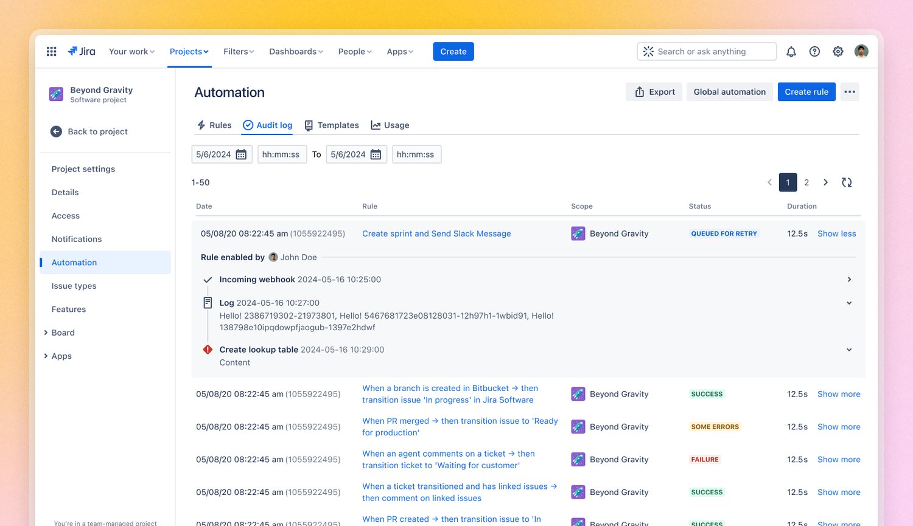The width and height of the screenshot is (913, 526).
Task: Click the Jira logo in the navigation bar
Action: coord(82,51)
